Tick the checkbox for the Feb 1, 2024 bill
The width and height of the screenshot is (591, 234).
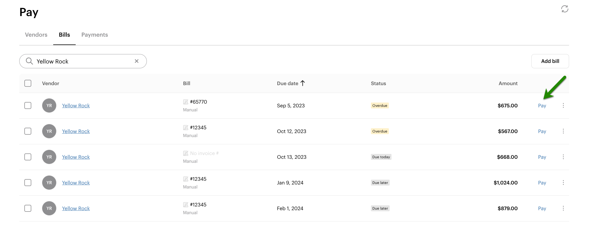click(28, 208)
